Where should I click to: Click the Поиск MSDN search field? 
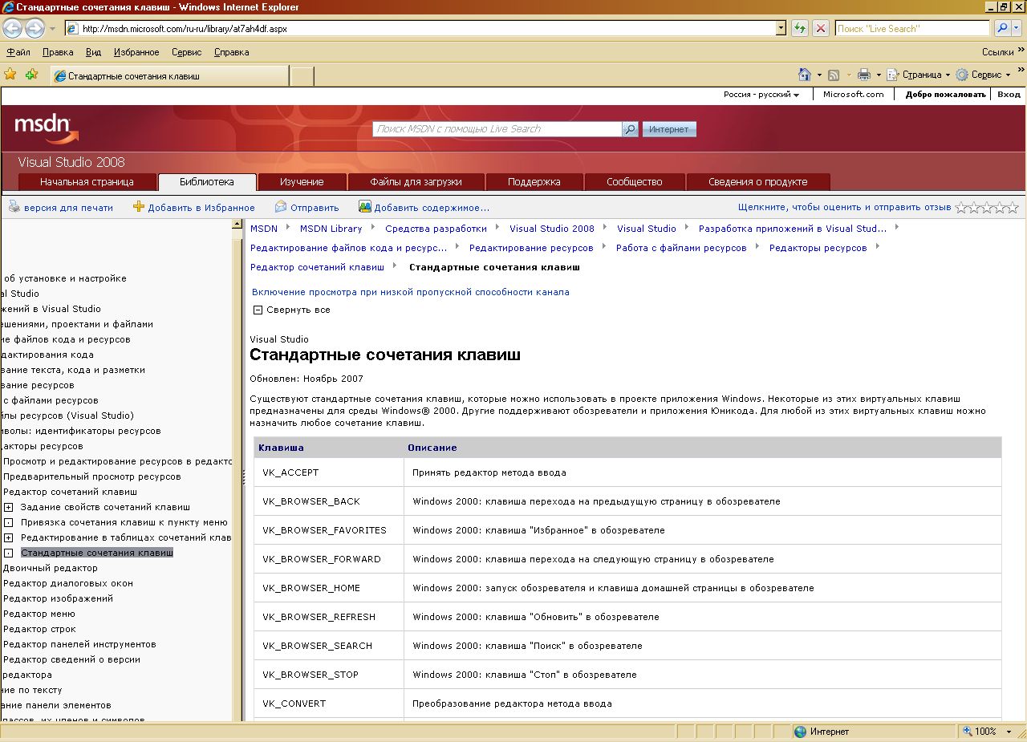tap(497, 129)
